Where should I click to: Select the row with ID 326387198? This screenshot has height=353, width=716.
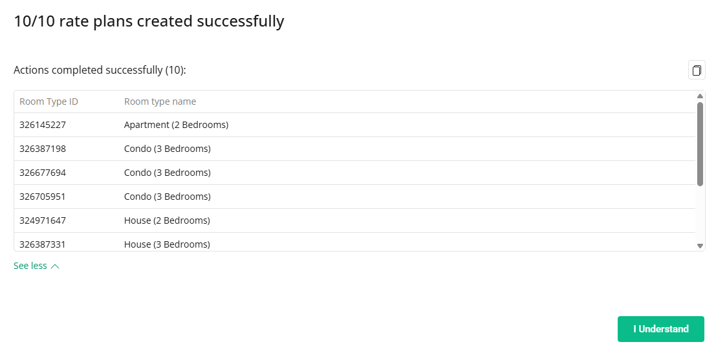(x=43, y=149)
